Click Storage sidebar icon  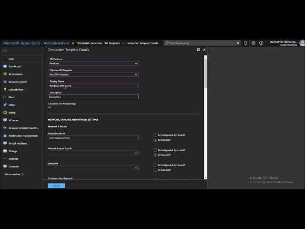click(x=5, y=151)
